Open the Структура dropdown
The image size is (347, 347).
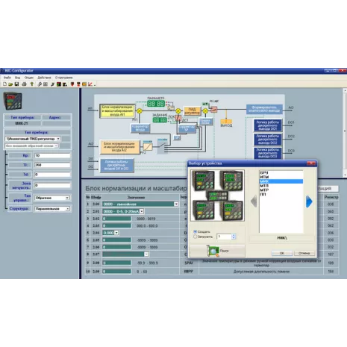(x=52, y=209)
